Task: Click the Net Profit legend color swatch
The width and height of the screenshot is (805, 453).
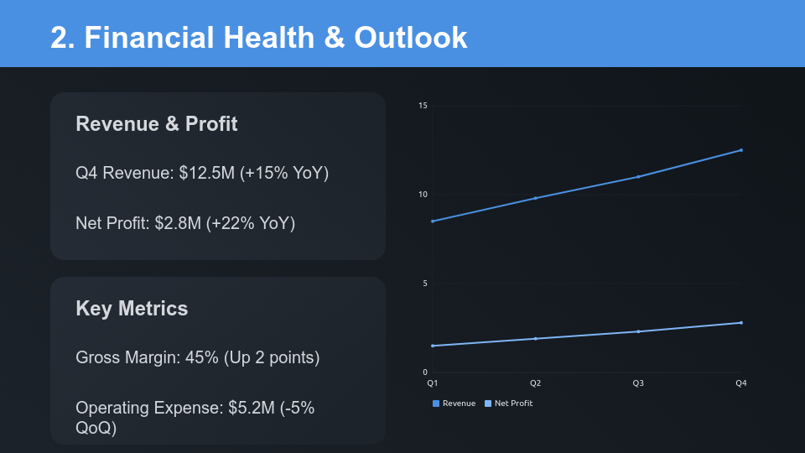Action: (x=488, y=404)
